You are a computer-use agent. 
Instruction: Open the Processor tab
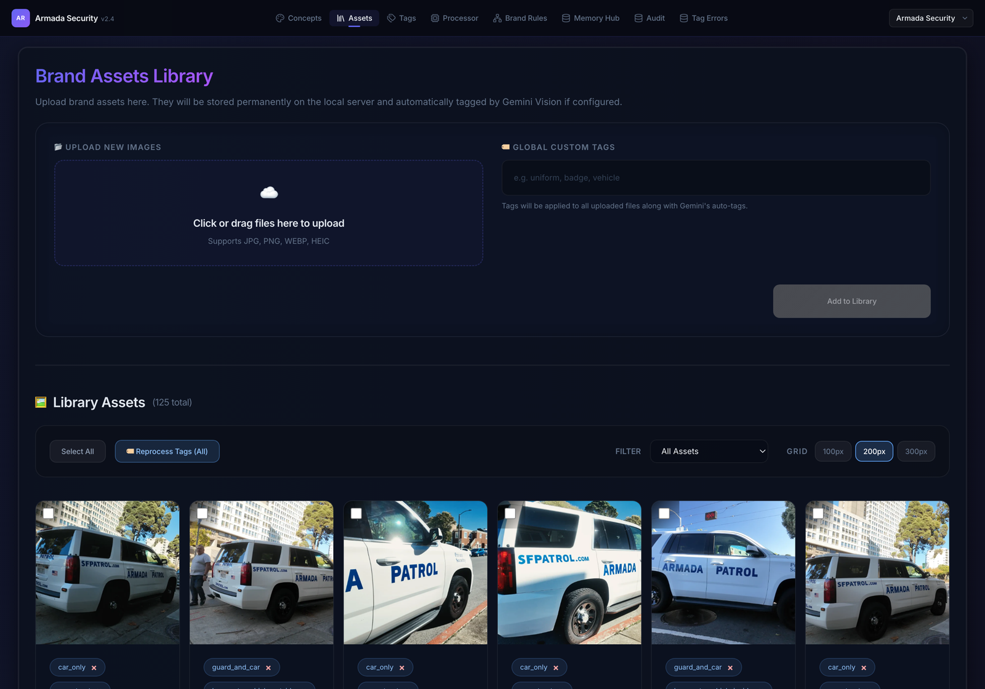(454, 18)
